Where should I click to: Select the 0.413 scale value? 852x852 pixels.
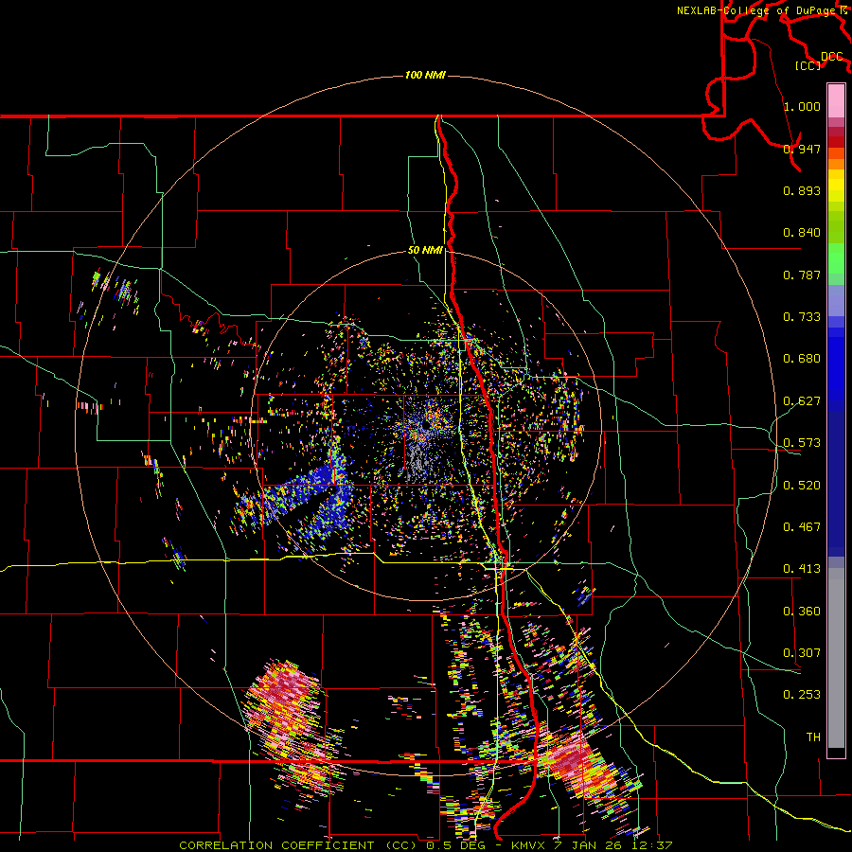(x=802, y=568)
